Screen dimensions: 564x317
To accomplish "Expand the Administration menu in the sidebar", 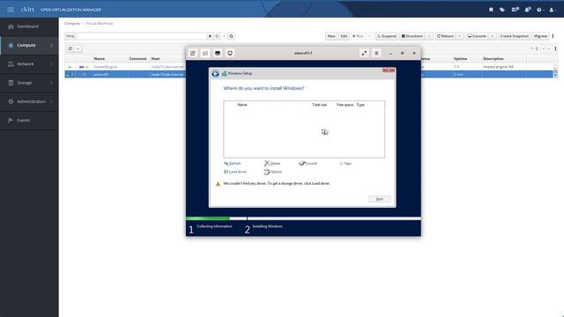I will [29, 101].
